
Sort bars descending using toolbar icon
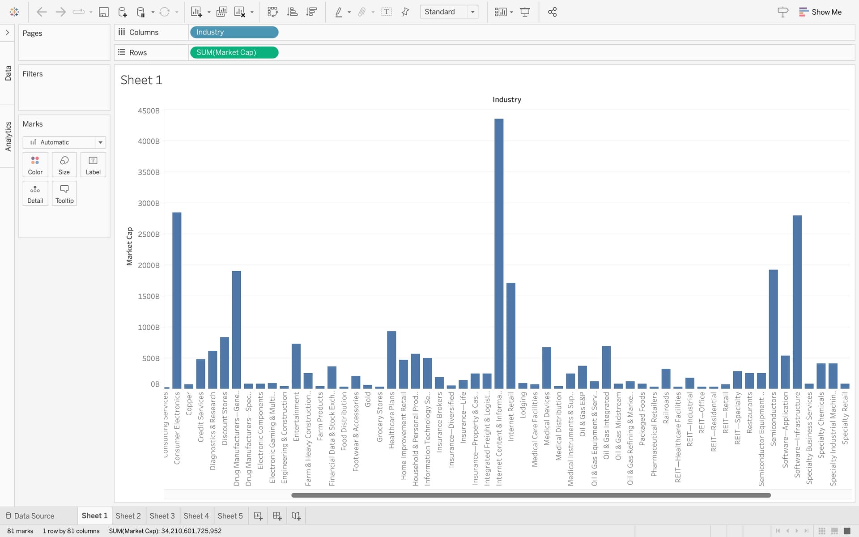click(x=311, y=12)
